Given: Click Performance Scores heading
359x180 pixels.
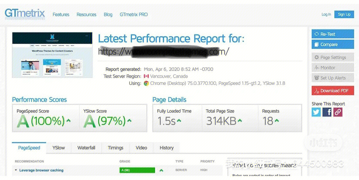Looking at the screenshot, I should [x=39, y=99].
